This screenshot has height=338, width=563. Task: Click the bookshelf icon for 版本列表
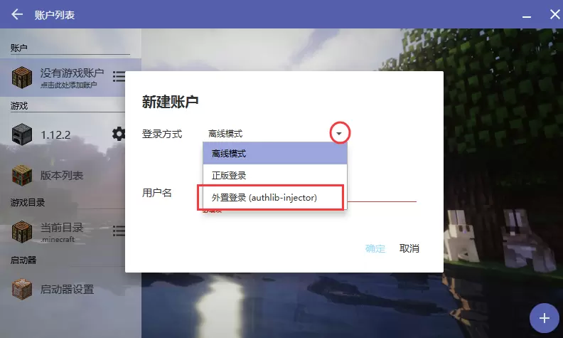pos(22,175)
